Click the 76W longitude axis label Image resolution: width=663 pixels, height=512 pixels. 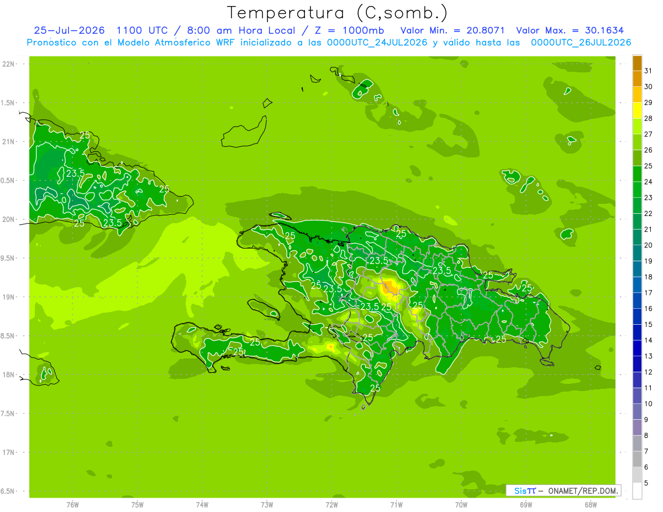(x=72, y=504)
